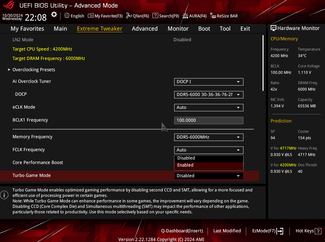Click the globe language icon
Viewport: 325px width, 242px height.
tap(67, 15)
